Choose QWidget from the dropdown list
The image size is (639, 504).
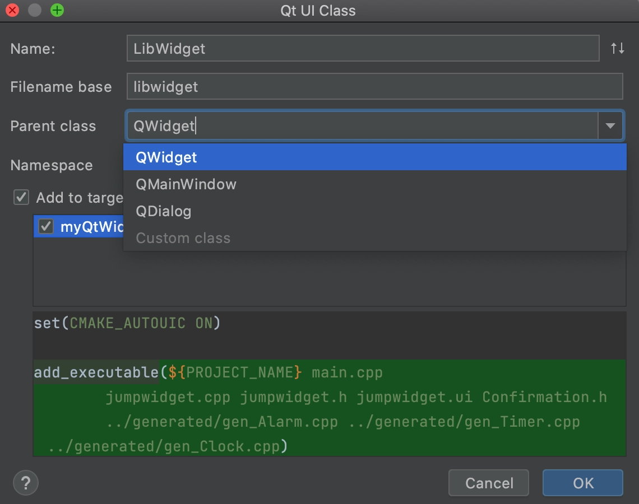tap(374, 157)
